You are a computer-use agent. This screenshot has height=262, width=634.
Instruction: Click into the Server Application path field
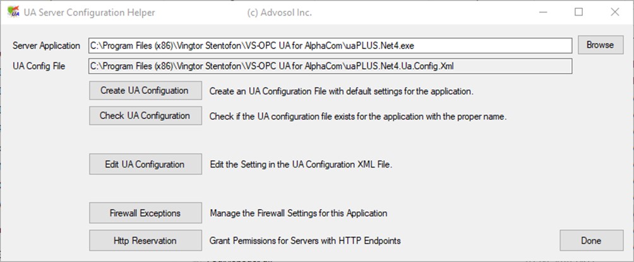coord(330,45)
